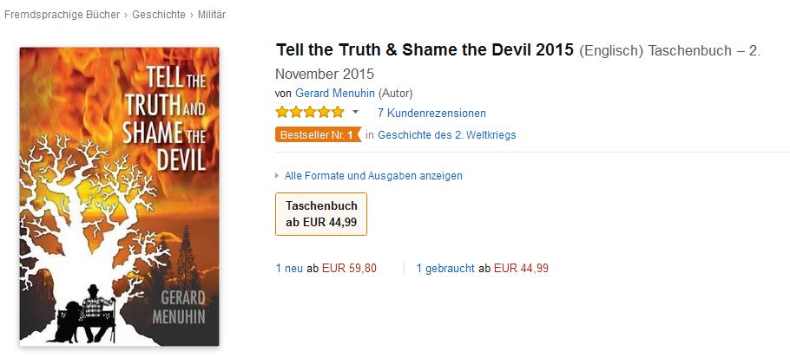Image resolution: width=790 pixels, height=358 pixels.
Task: Select the Taschenbuch format button
Action: tap(320, 213)
